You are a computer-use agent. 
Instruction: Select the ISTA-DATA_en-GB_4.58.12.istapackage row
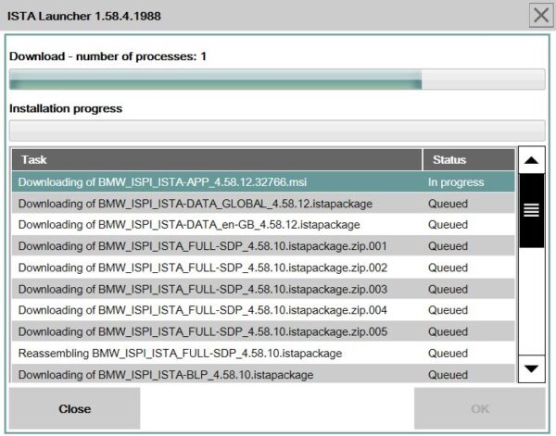pos(263,225)
